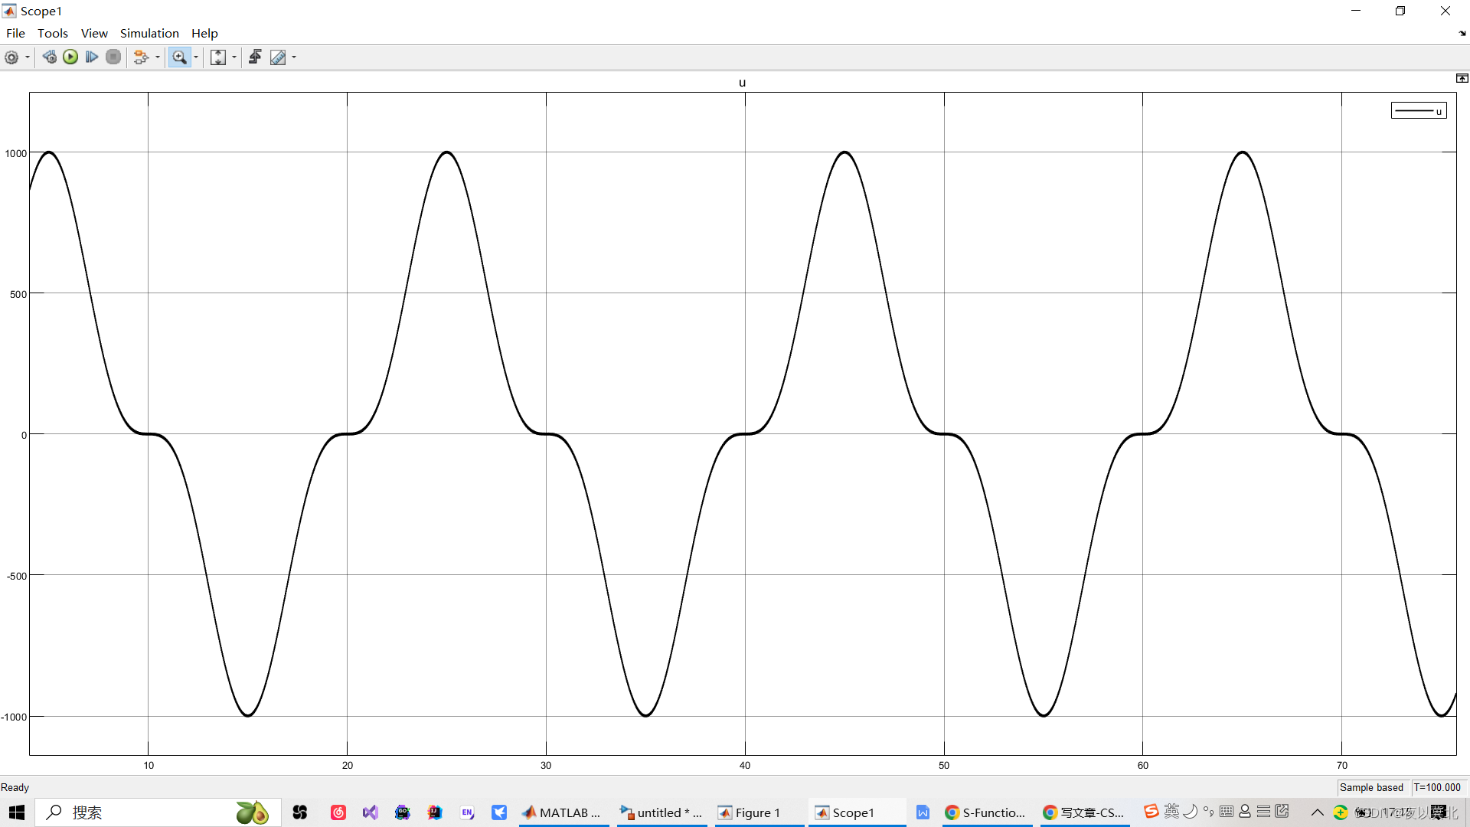Open the Tools menu
This screenshot has height=827, width=1470.
point(53,33)
